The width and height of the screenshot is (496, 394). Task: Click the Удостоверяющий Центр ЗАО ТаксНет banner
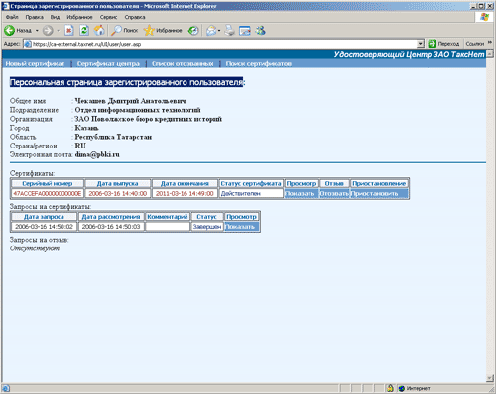click(409, 54)
